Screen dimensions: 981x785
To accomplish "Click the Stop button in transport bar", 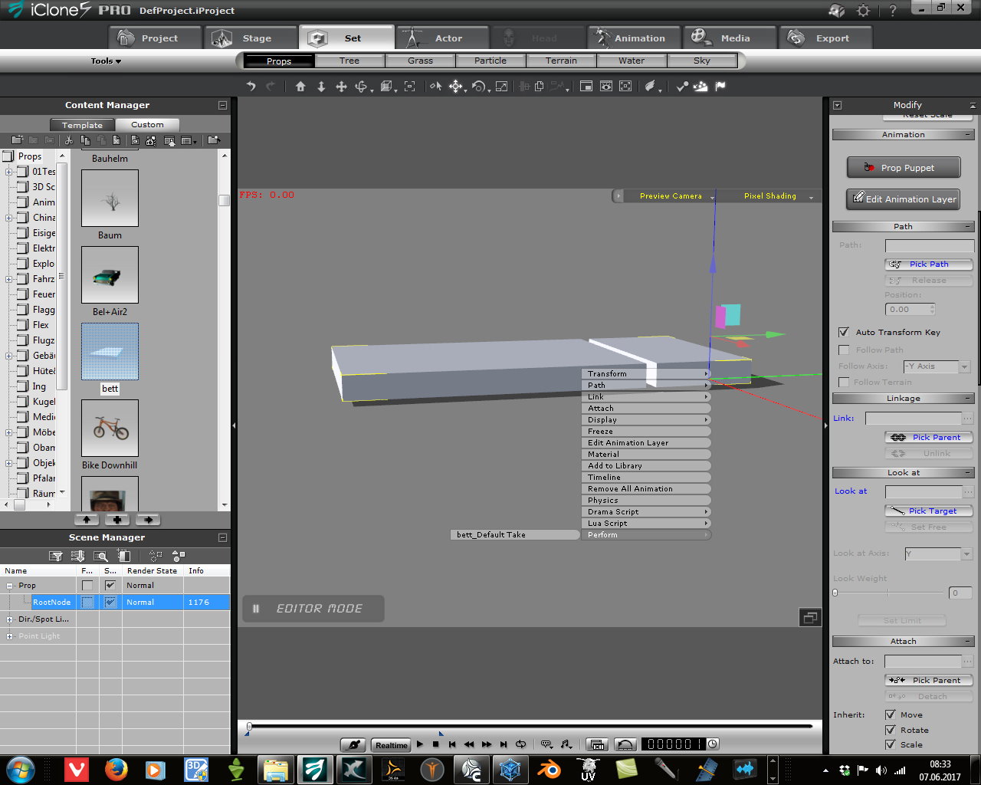I will click(x=436, y=744).
